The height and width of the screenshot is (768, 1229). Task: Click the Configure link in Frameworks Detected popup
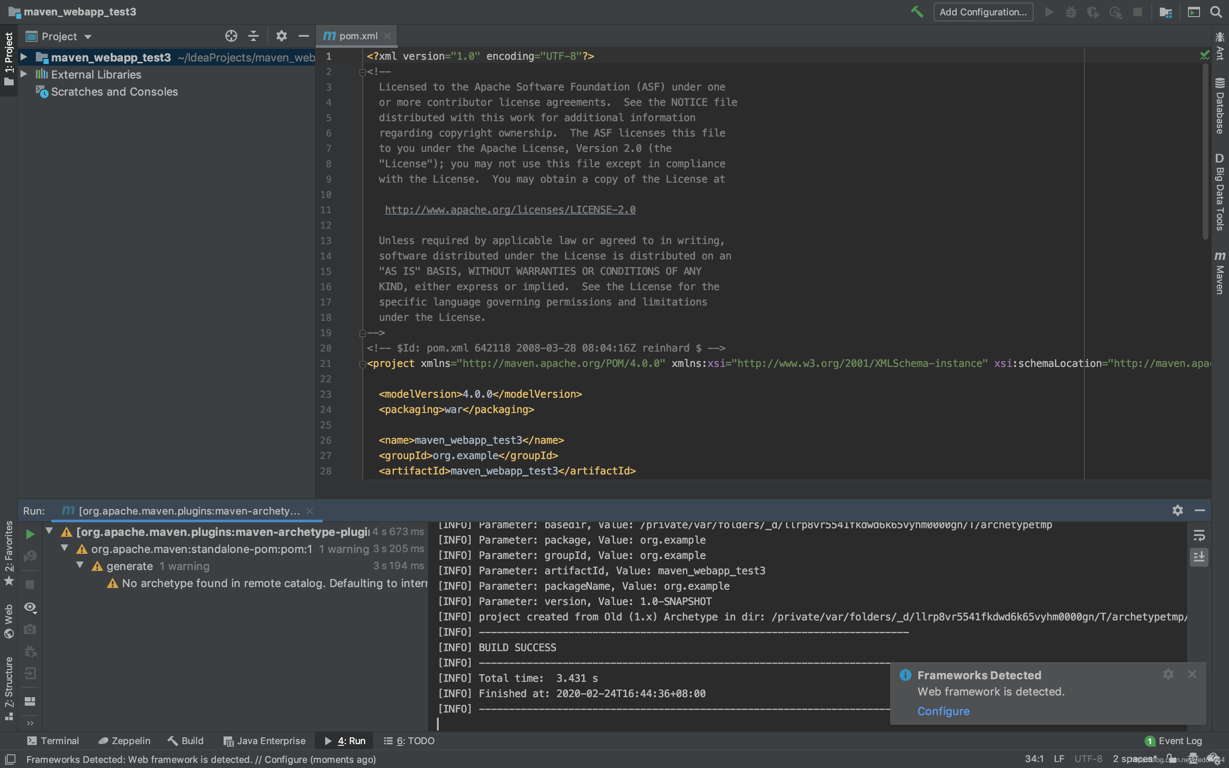pos(943,710)
